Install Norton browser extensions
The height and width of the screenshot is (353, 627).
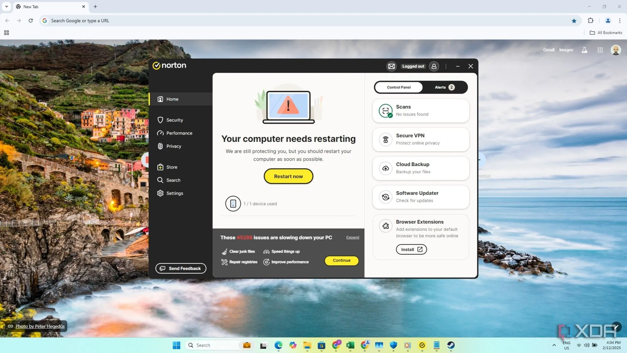pos(411,249)
